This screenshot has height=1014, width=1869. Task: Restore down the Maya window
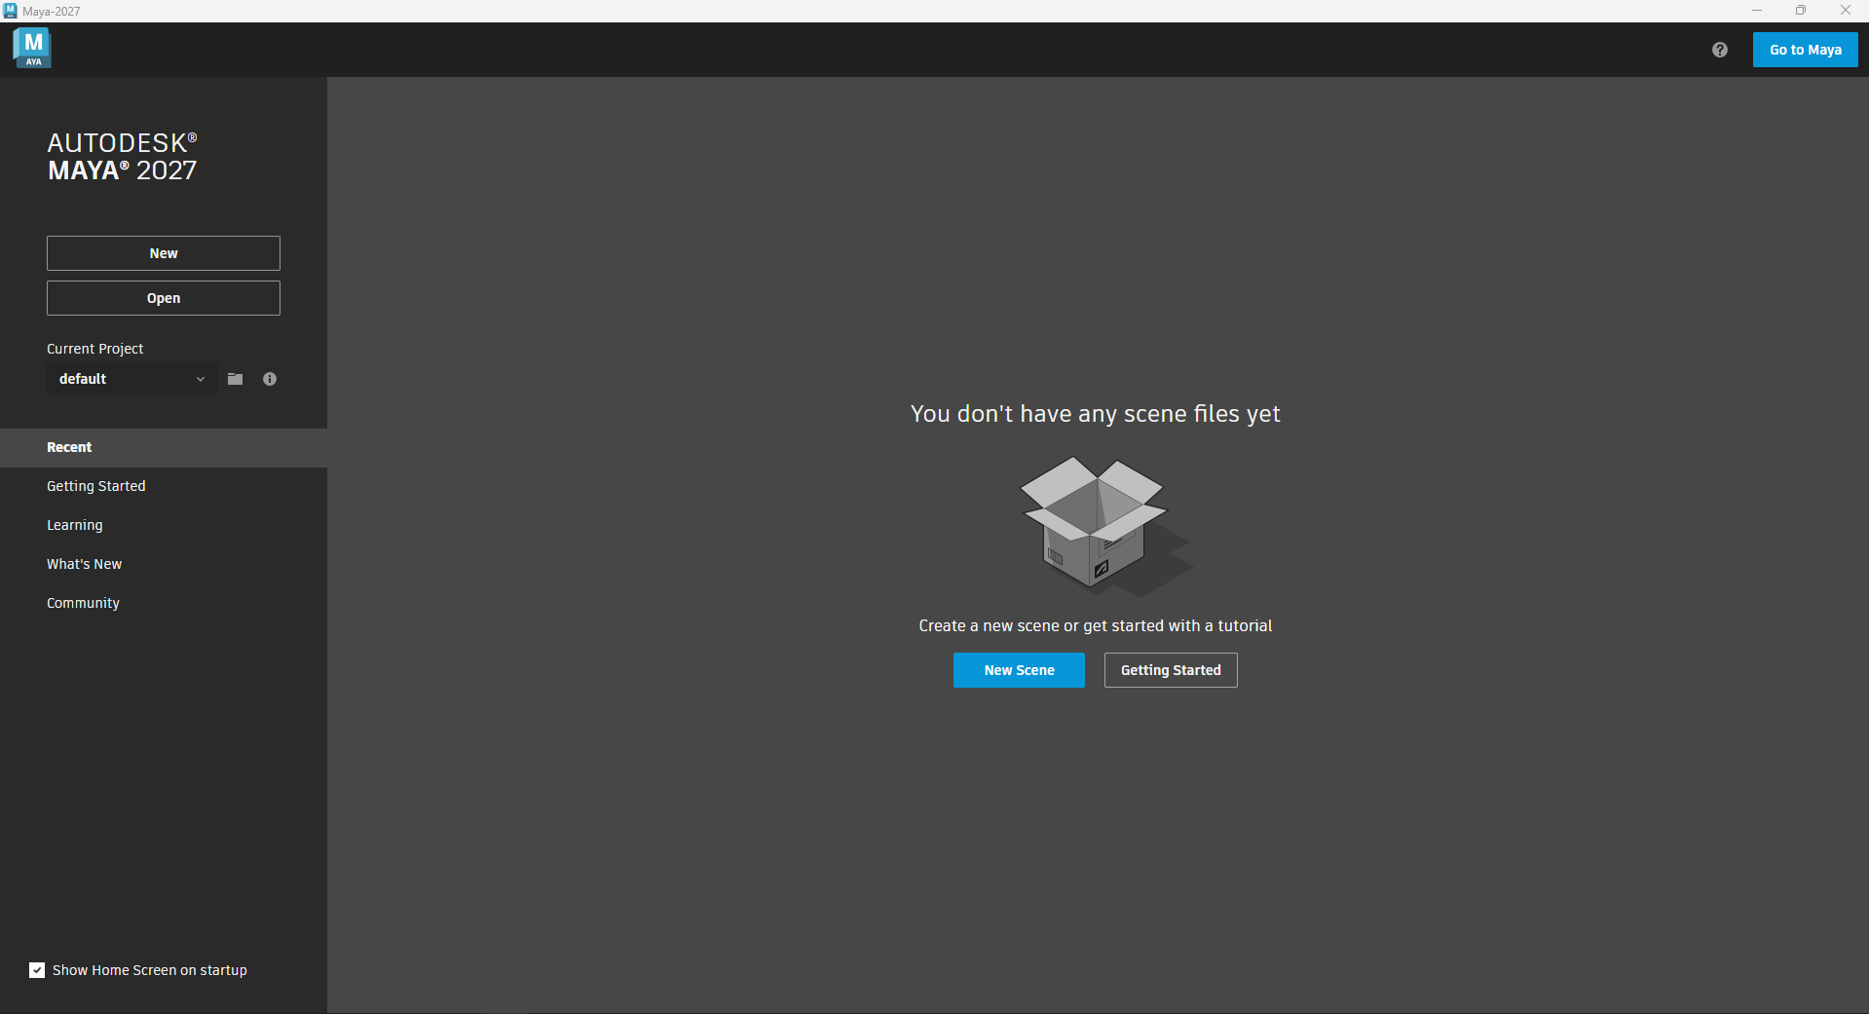point(1801,11)
